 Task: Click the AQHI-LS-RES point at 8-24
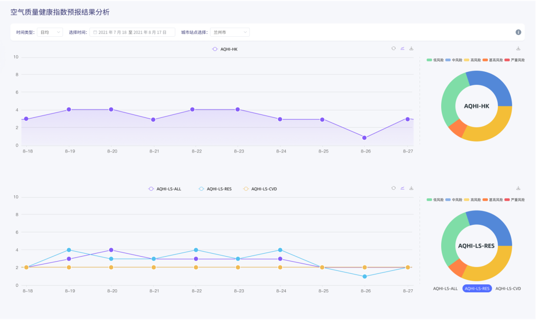point(280,250)
